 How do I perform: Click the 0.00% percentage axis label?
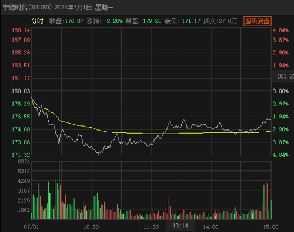coord(280,91)
